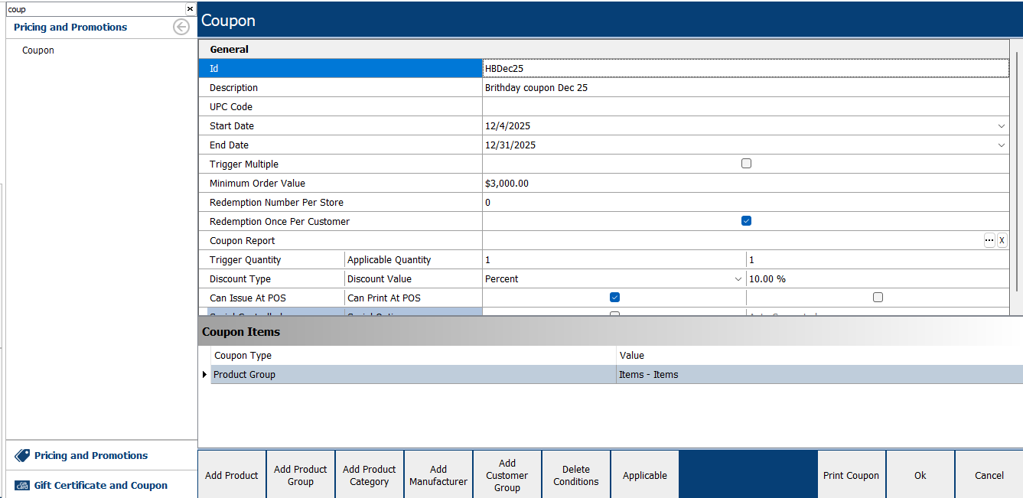1023x498 pixels.
Task: Click the row indicator arrow beside Product Group
Action: [204, 374]
